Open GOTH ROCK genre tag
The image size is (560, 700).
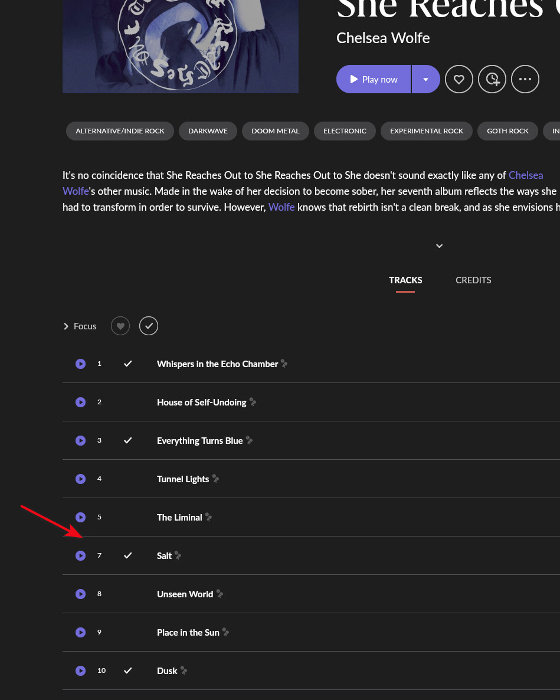click(x=508, y=131)
